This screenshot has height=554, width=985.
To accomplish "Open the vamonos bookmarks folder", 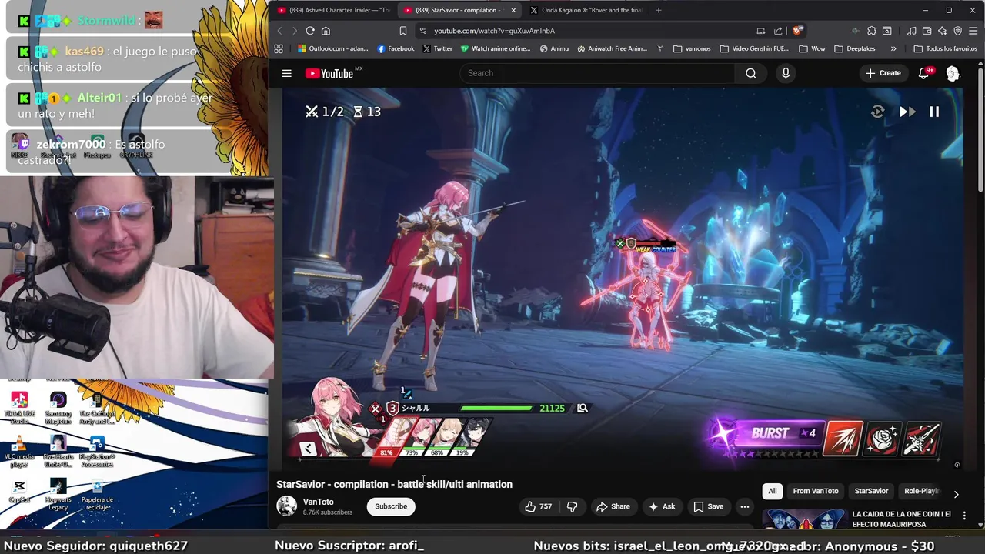I will (692, 48).
